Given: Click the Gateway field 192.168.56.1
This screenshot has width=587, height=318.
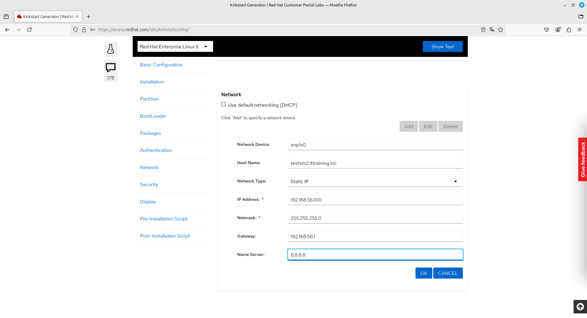Looking at the screenshot, I should coord(375,236).
